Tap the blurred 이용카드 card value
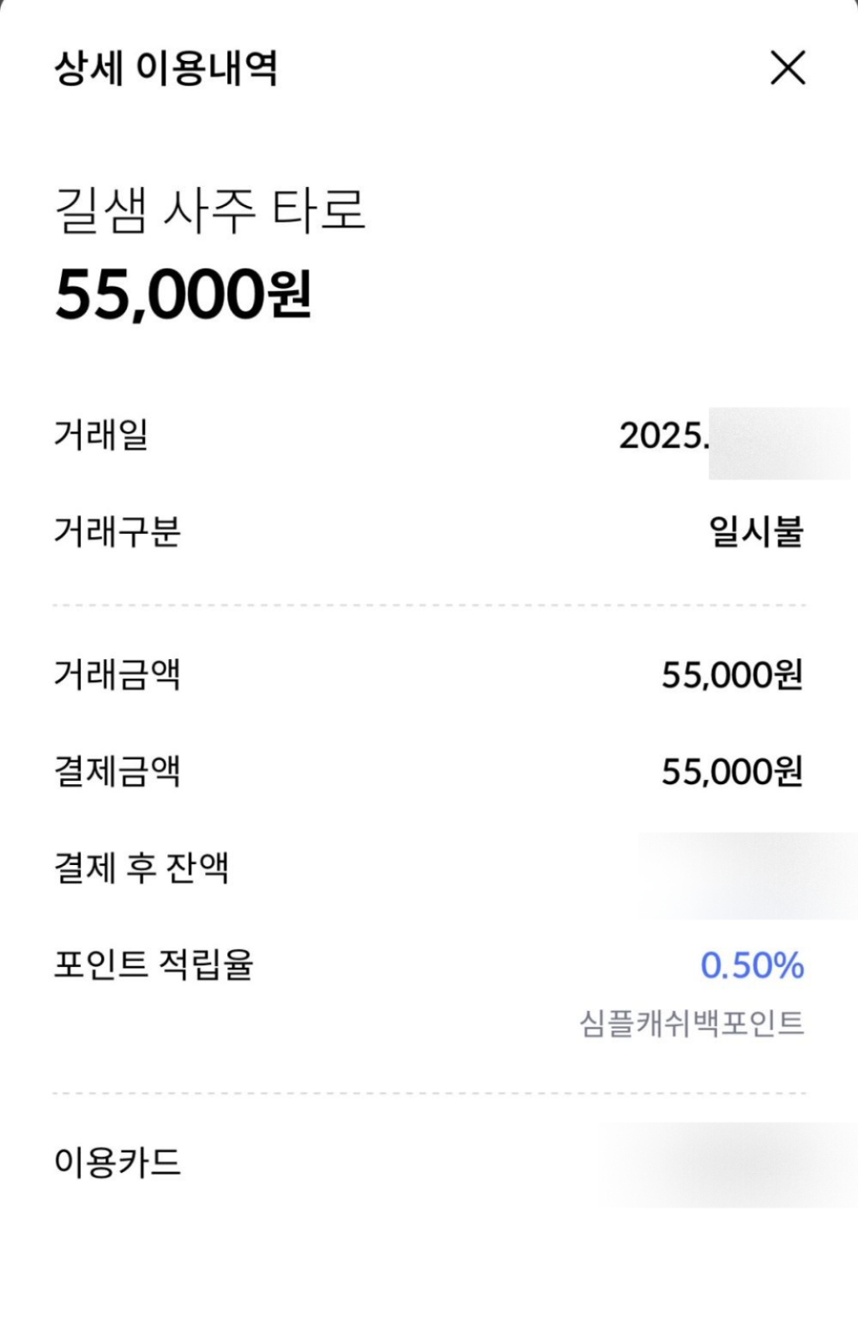Image resolution: width=858 pixels, height=1318 pixels. coord(729,1165)
